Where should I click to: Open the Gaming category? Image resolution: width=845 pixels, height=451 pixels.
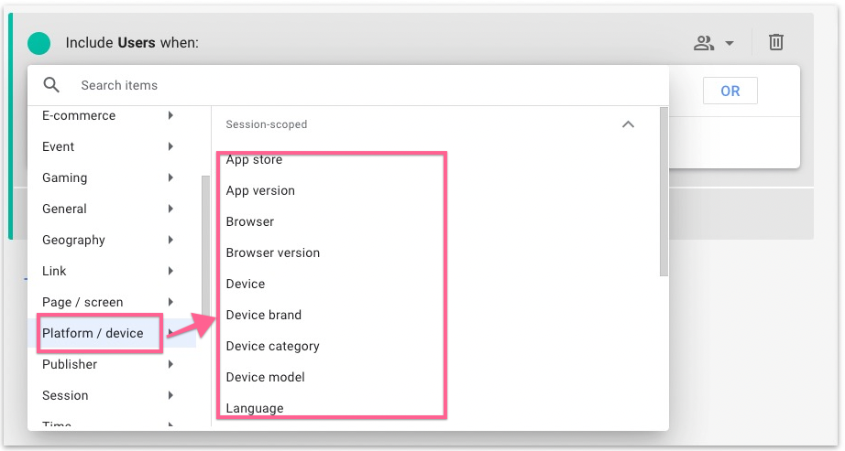65,177
